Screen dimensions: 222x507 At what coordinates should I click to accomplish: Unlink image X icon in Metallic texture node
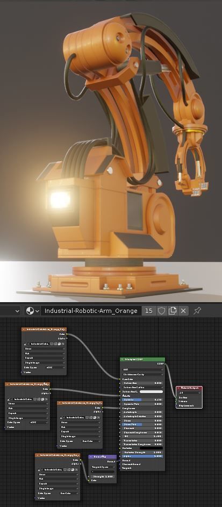pos(46,399)
